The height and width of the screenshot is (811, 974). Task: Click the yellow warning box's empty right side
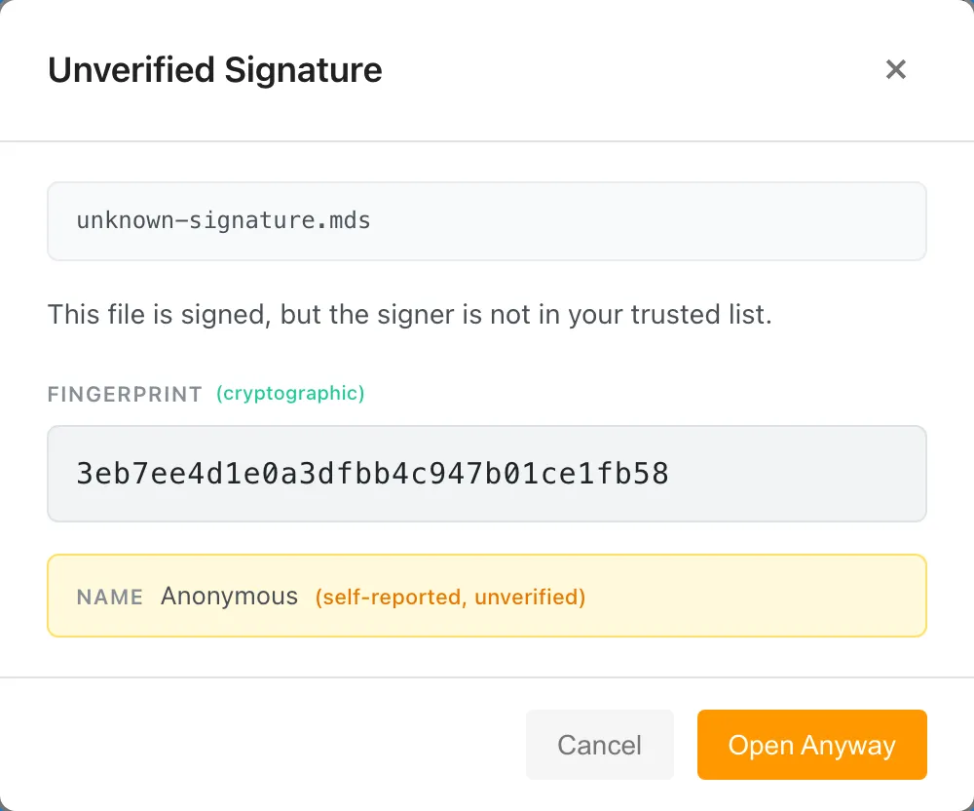(x=760, y=597)
